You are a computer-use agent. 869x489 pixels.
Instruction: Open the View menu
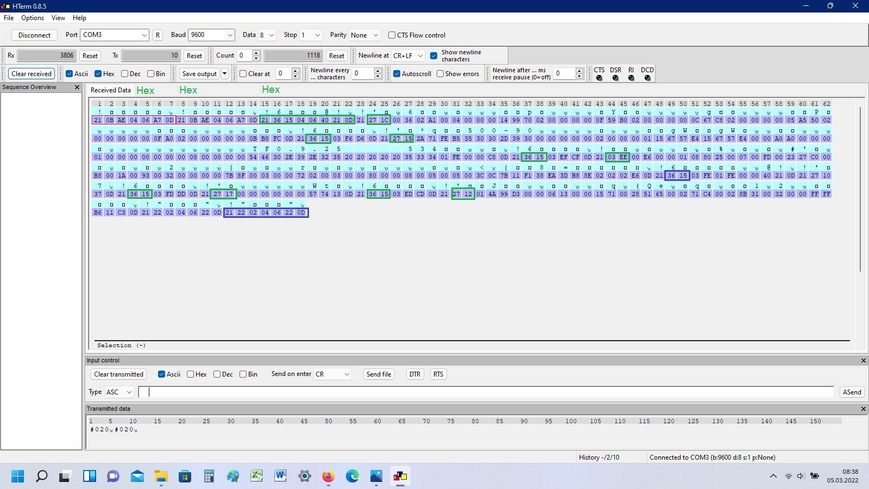coord(58,18)
